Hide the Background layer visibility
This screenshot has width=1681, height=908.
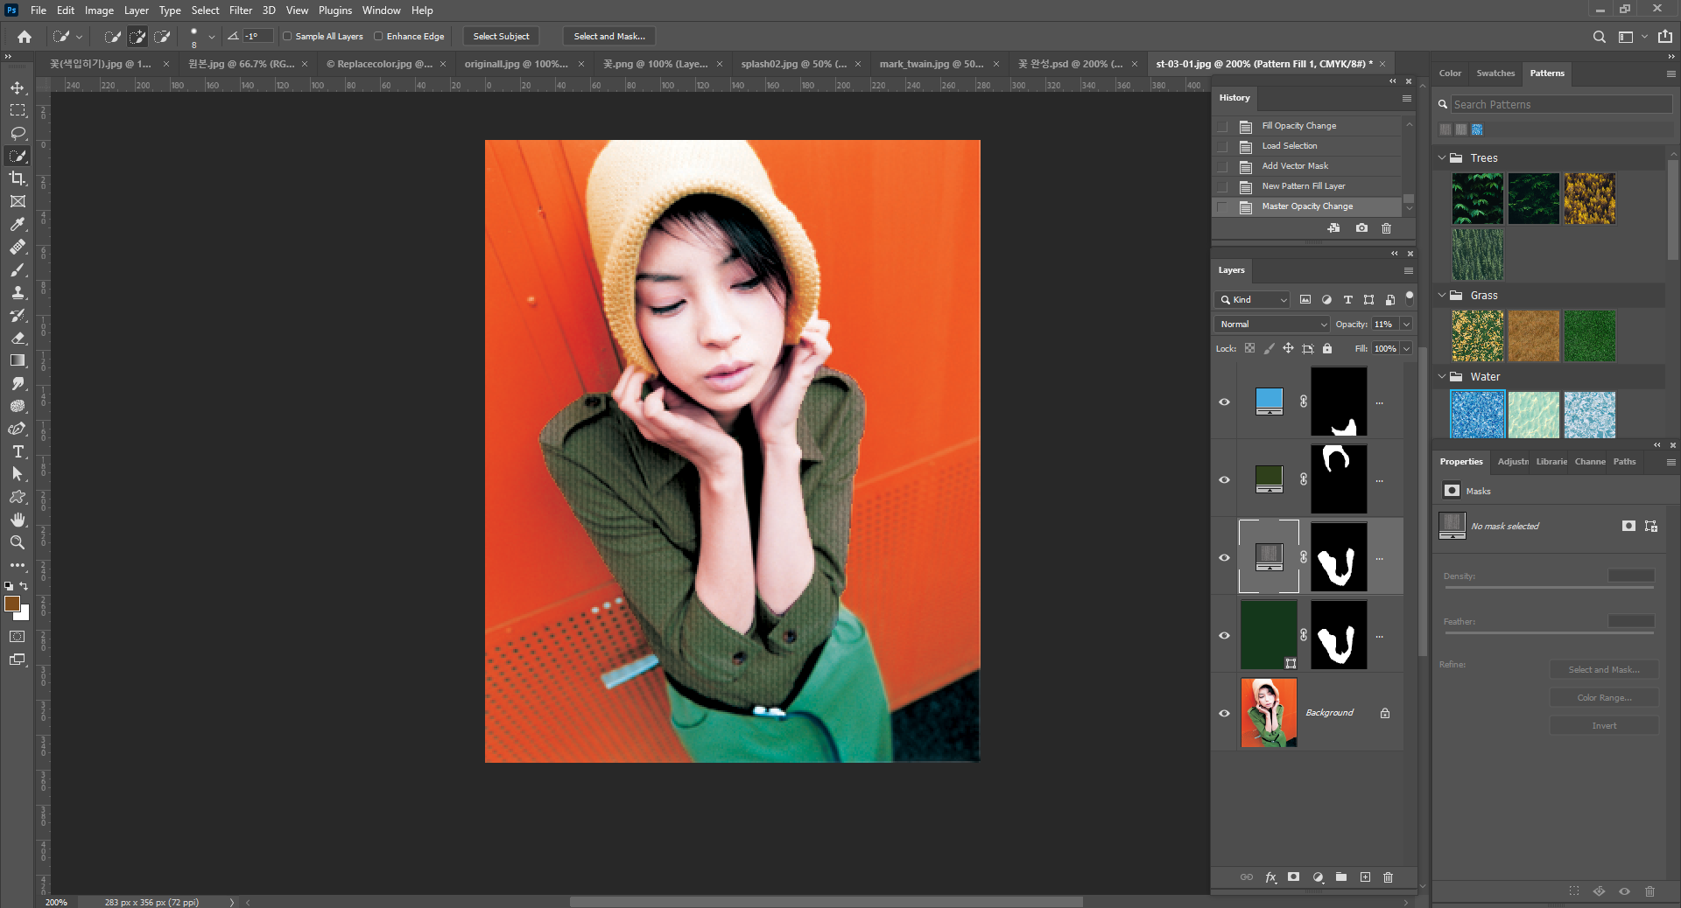point(1224,713)
